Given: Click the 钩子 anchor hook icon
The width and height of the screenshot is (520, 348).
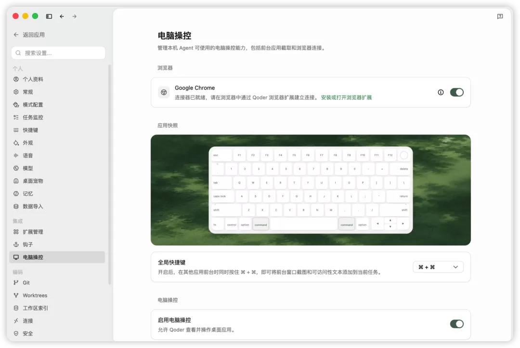Looking at the screenshot, I should click(x=16, y=244).
